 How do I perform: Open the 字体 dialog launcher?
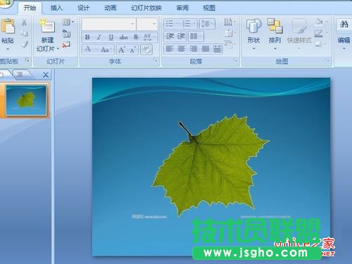pos(155,60)
